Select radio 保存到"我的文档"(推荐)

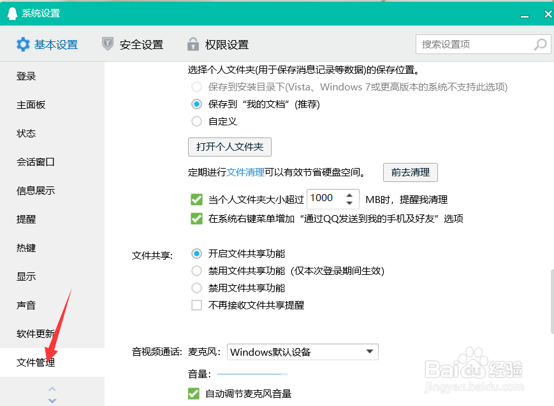click(x=196, y=104)
